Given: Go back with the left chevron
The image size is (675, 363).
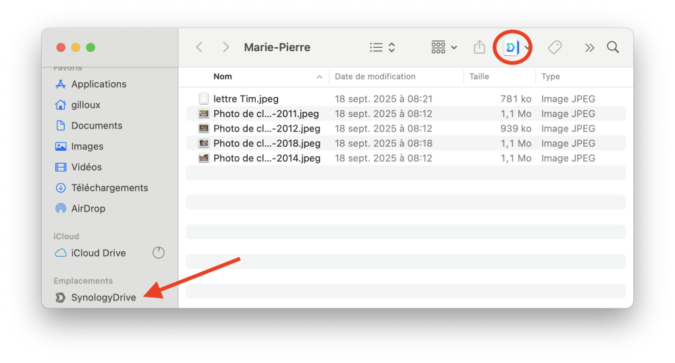Looking at the screenshot, I should click(199, 47).
